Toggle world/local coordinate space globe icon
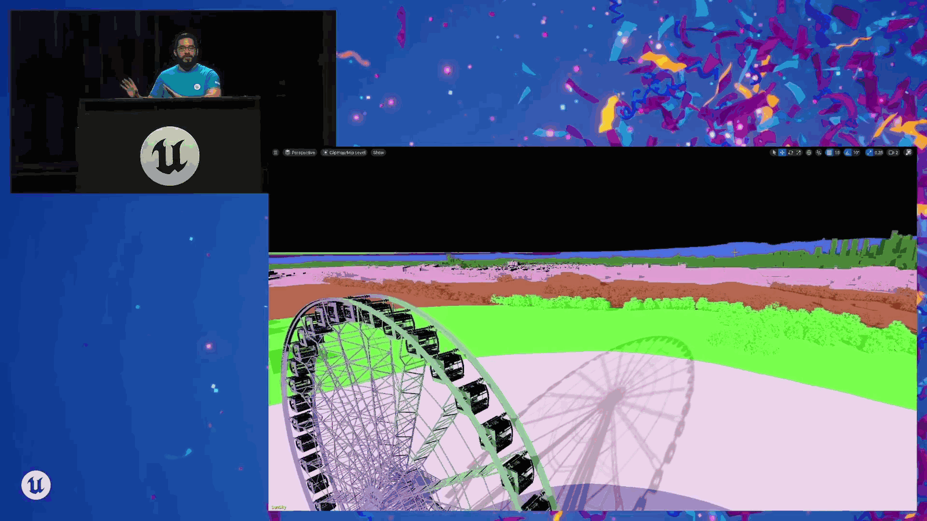 [809, 152]
